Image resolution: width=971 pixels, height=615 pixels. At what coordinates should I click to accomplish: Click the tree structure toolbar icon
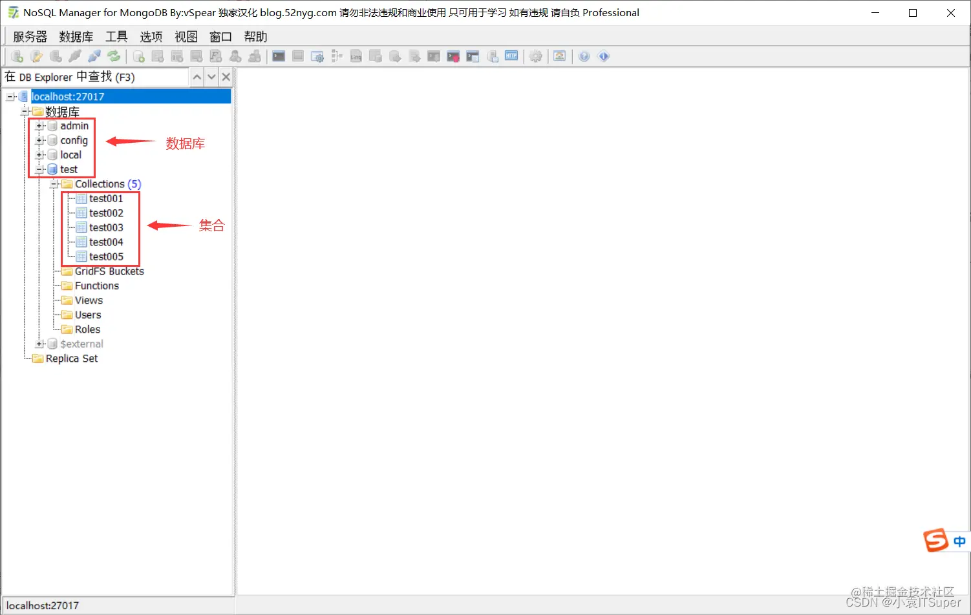(x=337, y=56)
